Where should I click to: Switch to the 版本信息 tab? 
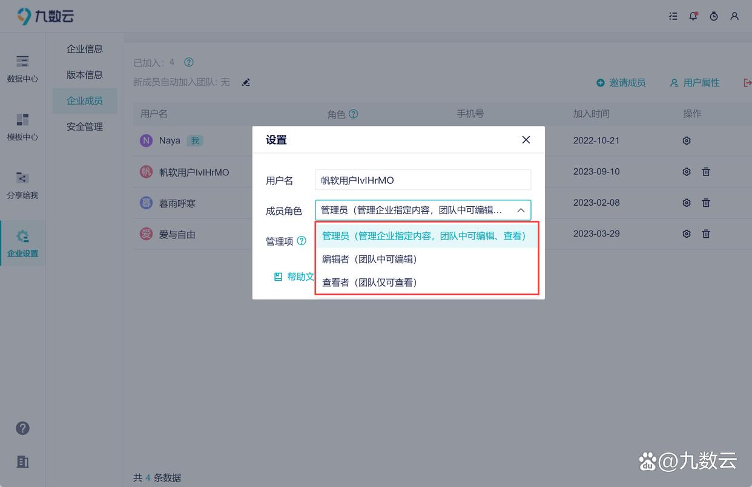tap(84, 74)
